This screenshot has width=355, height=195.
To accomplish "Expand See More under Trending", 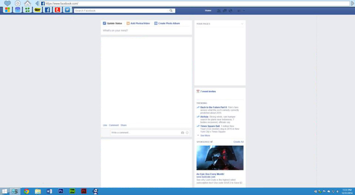I will click(x=205, y=135).
